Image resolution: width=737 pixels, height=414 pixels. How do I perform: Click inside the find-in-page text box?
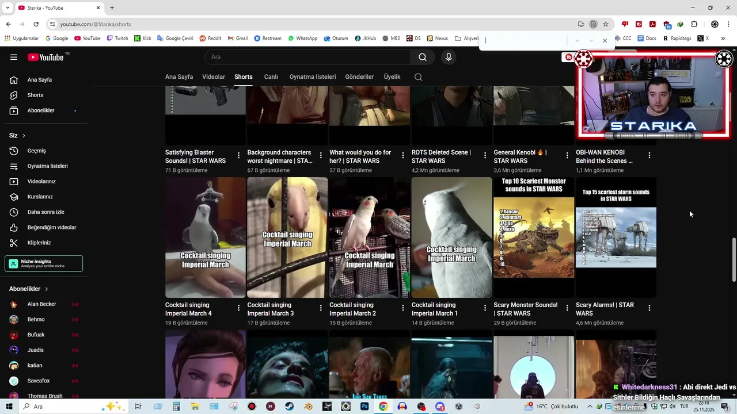pos(524,40)
